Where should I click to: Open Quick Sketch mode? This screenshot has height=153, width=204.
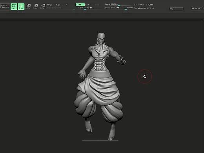(x=5, y=6)
